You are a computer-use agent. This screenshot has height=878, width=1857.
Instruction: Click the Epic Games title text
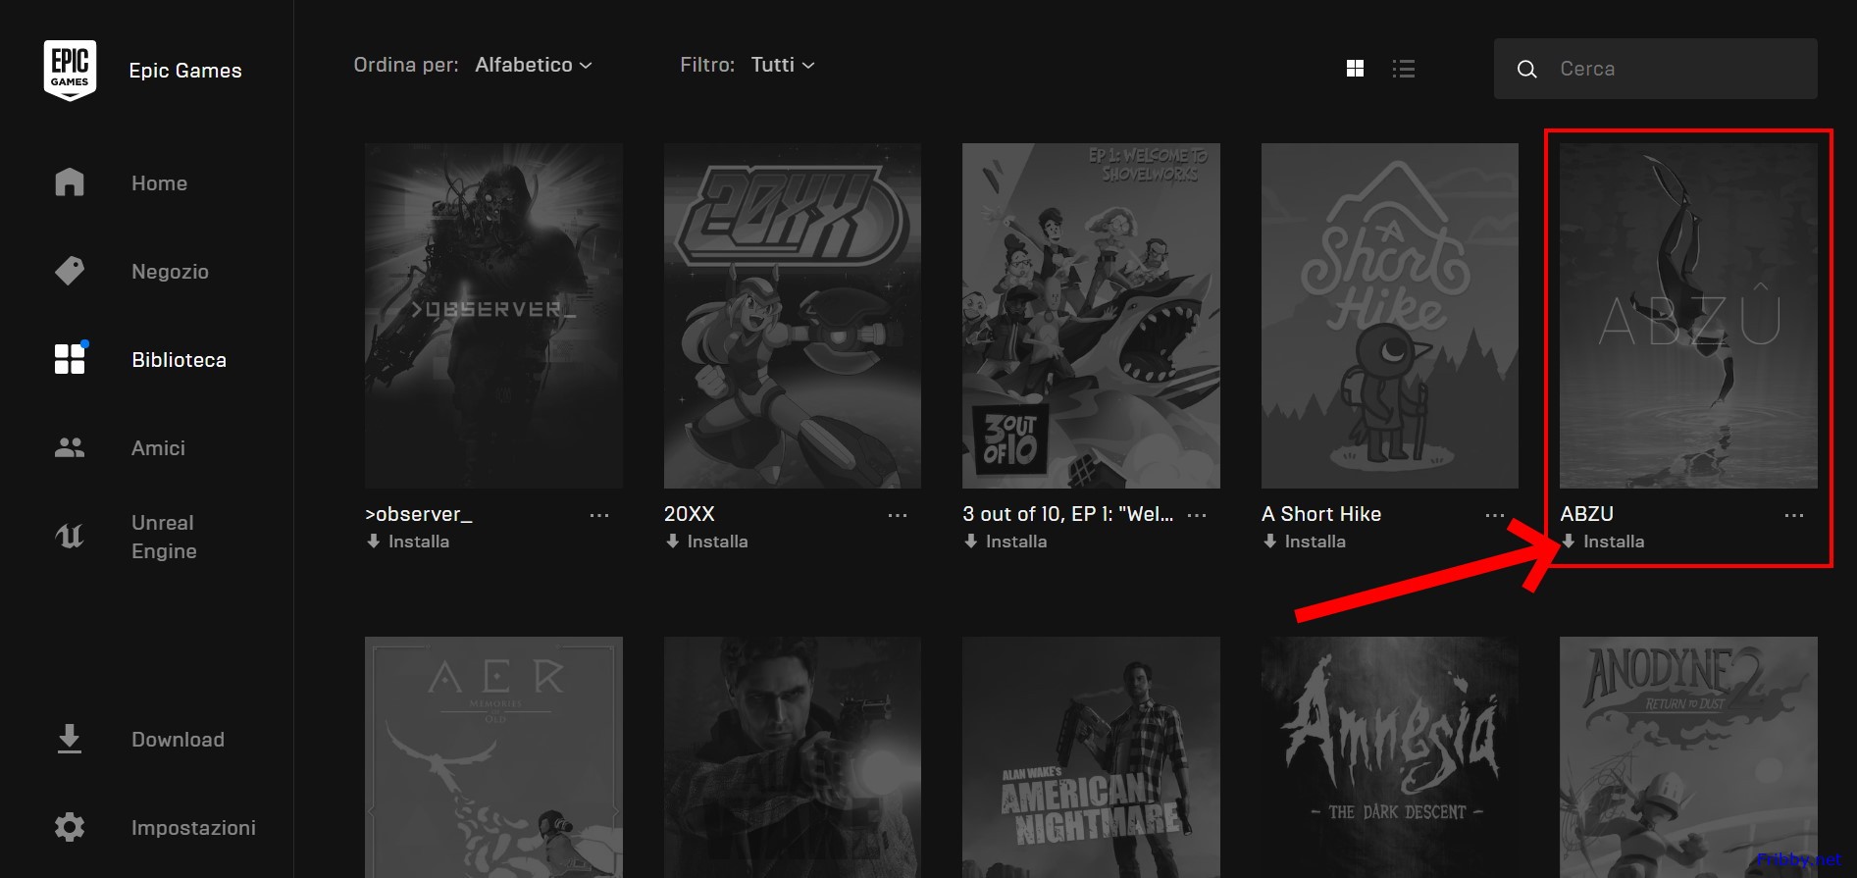(185, 71)
